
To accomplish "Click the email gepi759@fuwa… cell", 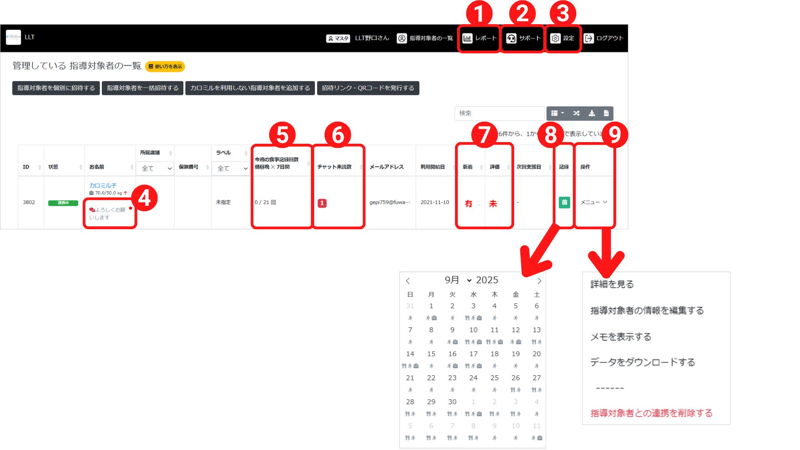I will (x=390, y=202).
